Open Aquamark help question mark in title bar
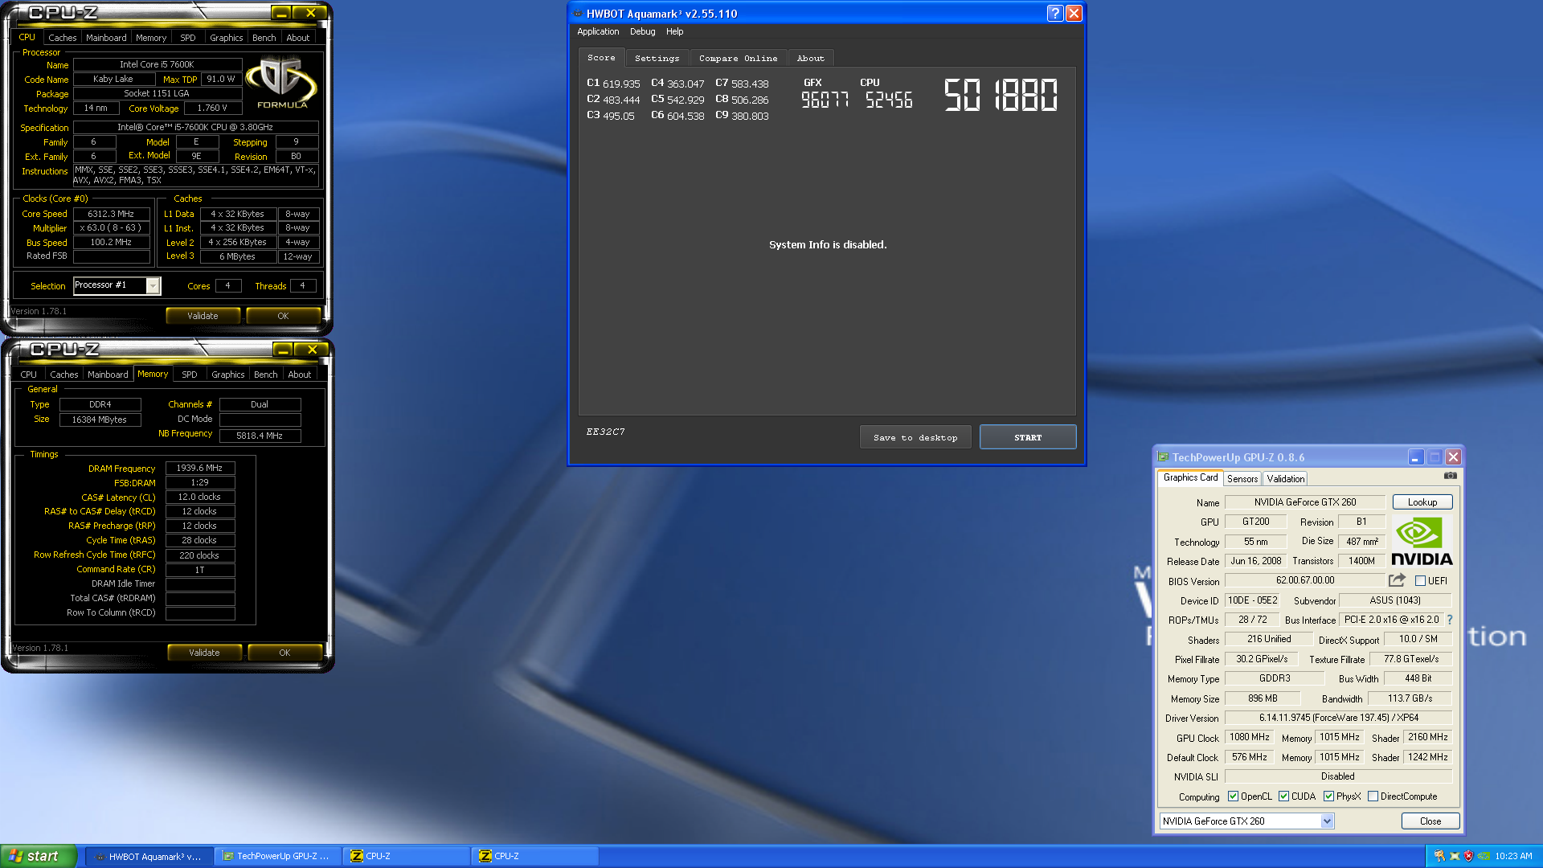This screenshot has width=1543, height=868. click(1055, 14)
